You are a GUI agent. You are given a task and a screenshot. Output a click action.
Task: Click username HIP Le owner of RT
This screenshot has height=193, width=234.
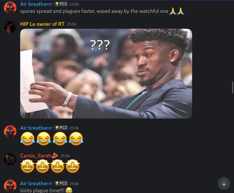pos(42,24)
